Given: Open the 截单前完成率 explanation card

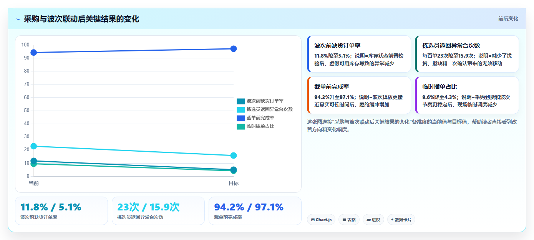Looking at the screenshot, I should 359,95.
